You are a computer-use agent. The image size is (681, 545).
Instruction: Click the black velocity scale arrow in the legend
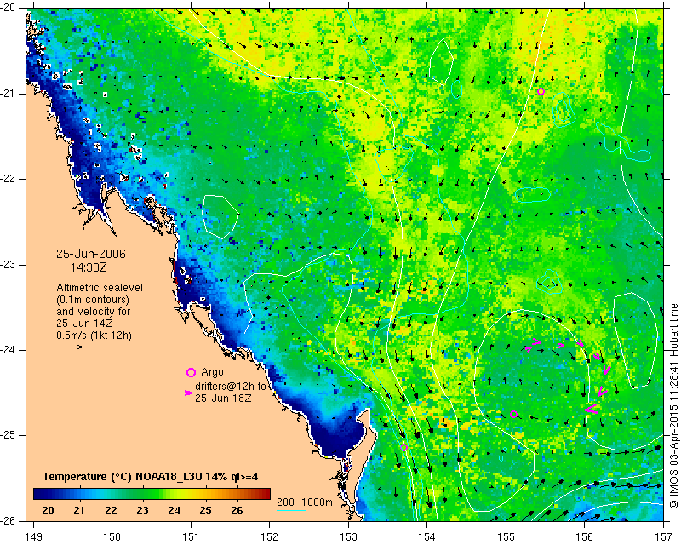click(75, 347)
